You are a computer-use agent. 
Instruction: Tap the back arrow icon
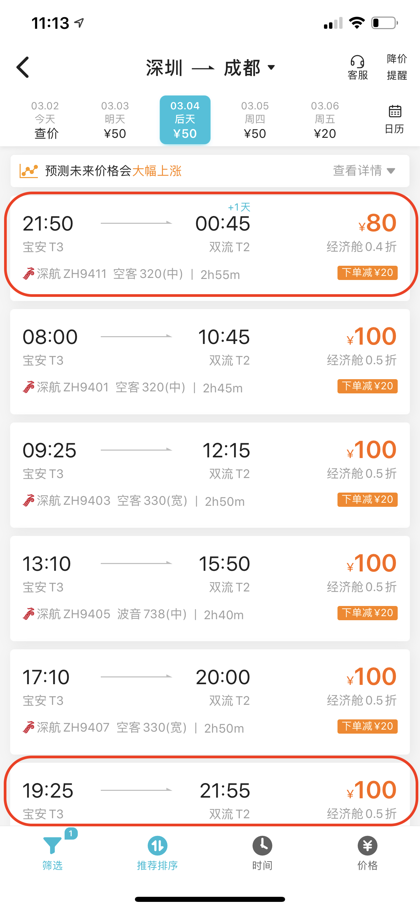[x=23, y=67]
